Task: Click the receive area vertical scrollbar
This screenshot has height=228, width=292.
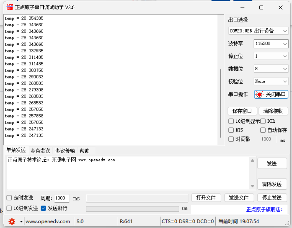Action: (x=221, y=98)
